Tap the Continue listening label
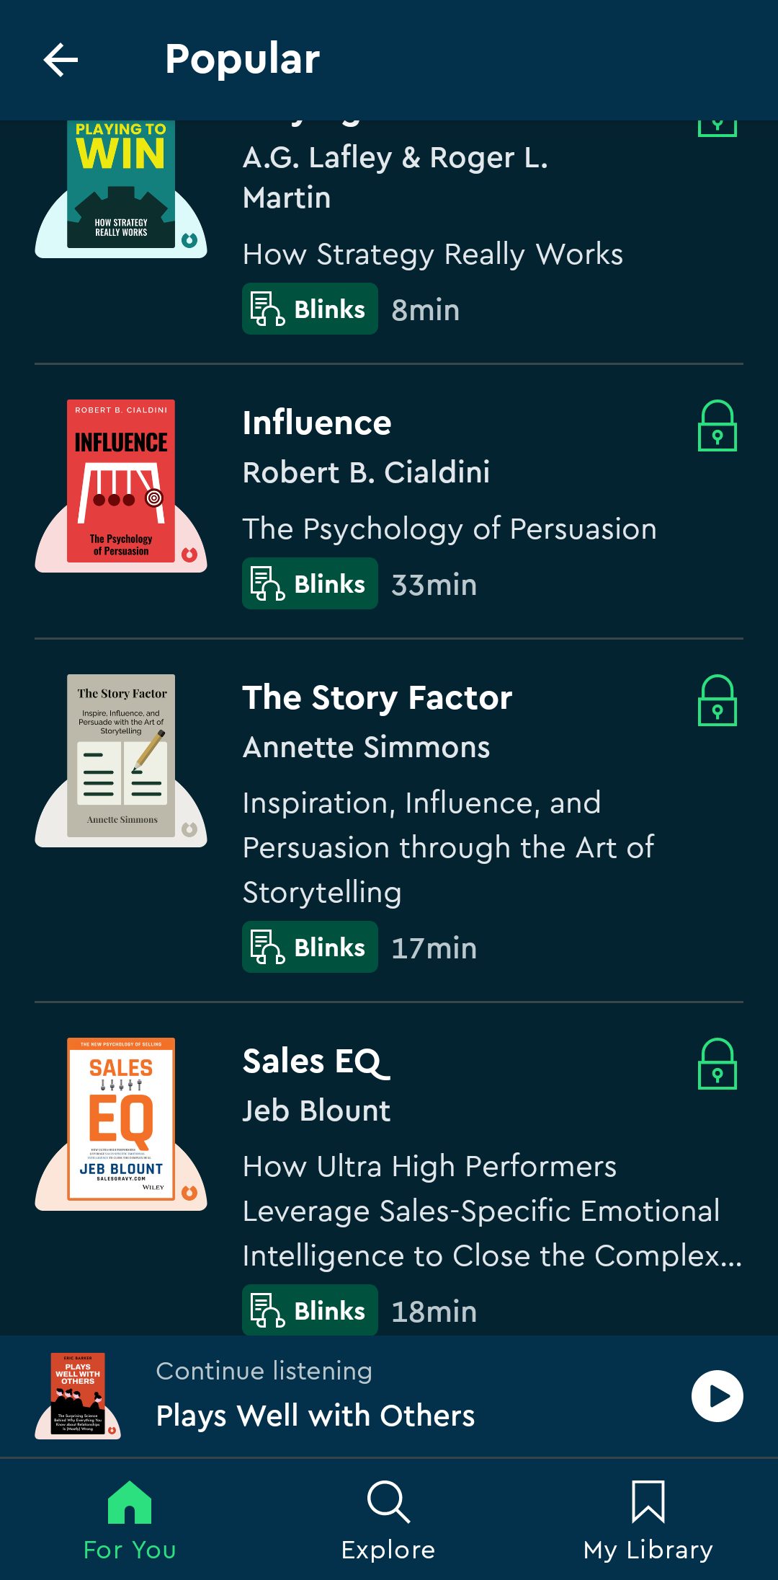778x1580 pixels. (x=264, y=1371)
